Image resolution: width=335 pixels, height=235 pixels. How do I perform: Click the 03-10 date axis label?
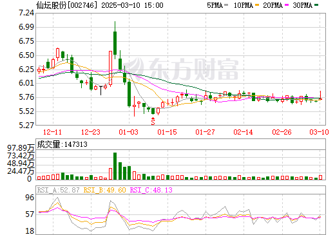point(319,132)
